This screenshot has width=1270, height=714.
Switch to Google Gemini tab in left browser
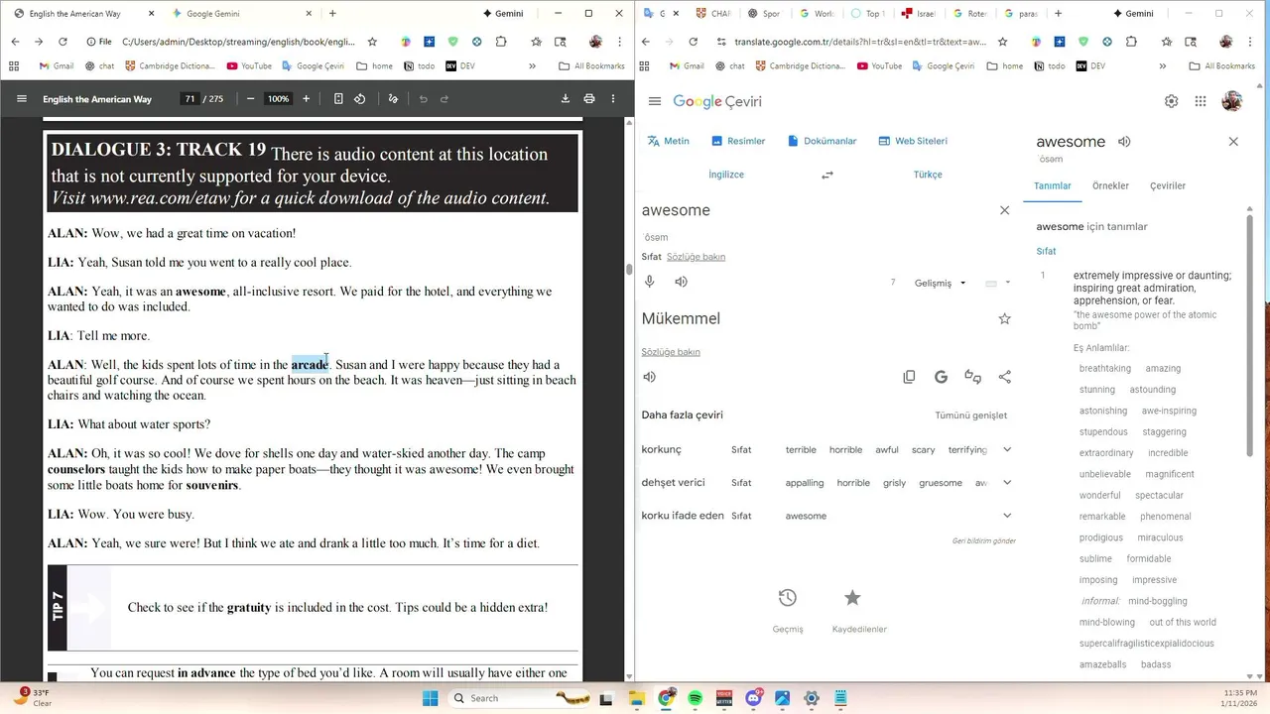[x=213, y=14]
